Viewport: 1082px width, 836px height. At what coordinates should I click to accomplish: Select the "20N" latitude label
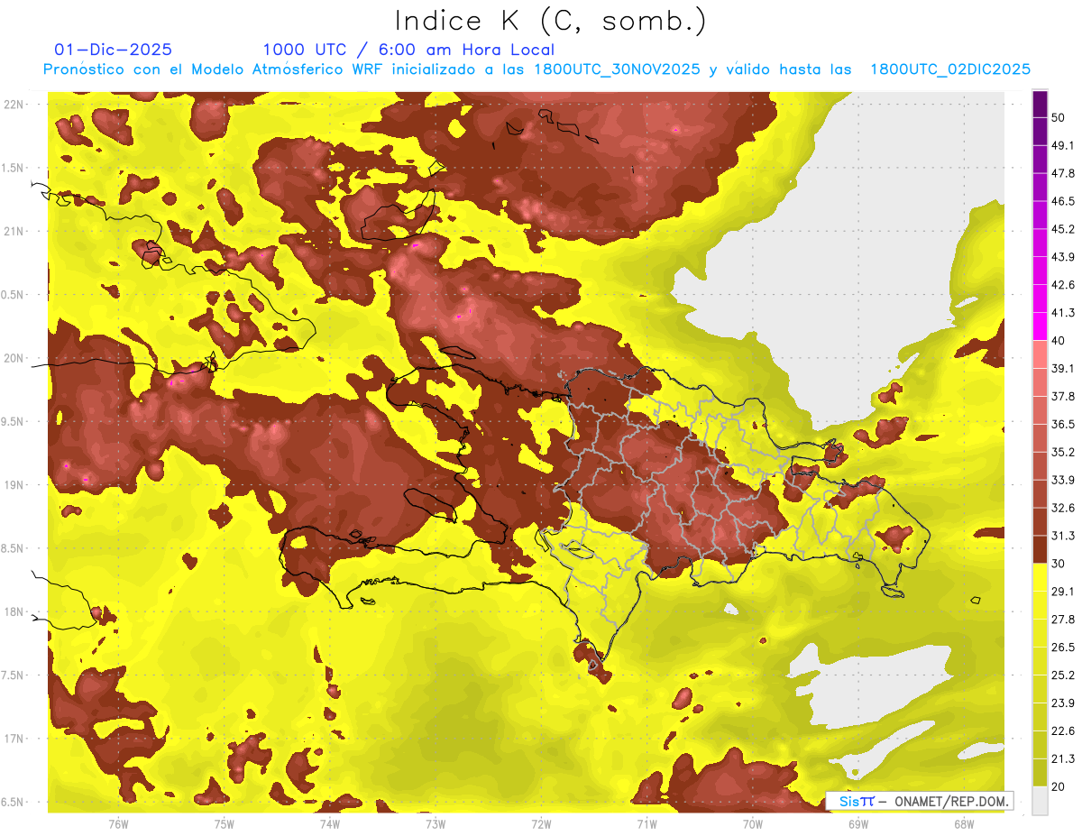point(14,358)
